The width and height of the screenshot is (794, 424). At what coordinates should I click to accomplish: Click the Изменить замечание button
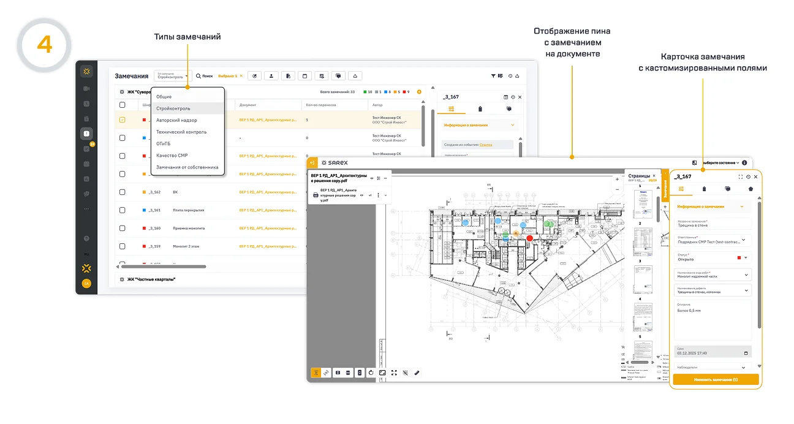tap(716, 380)
